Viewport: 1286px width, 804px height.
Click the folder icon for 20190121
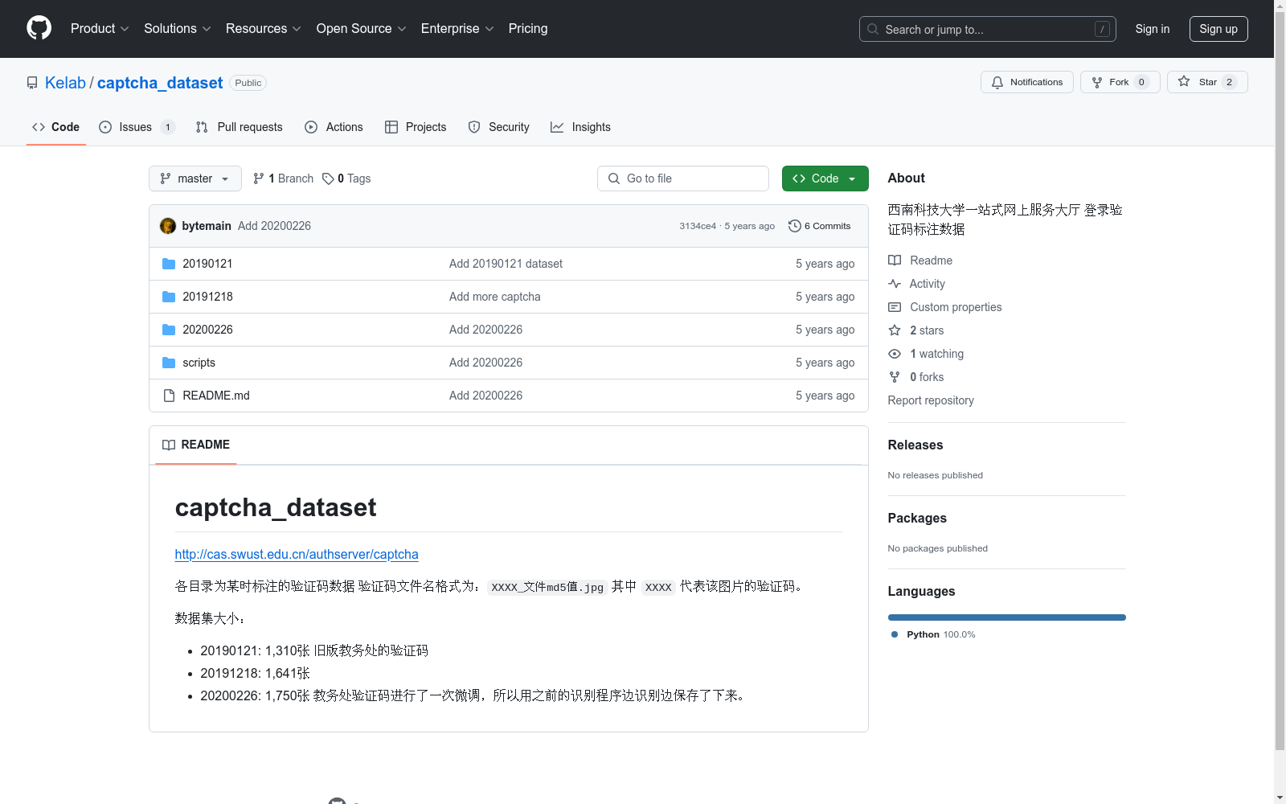(169, 264)
